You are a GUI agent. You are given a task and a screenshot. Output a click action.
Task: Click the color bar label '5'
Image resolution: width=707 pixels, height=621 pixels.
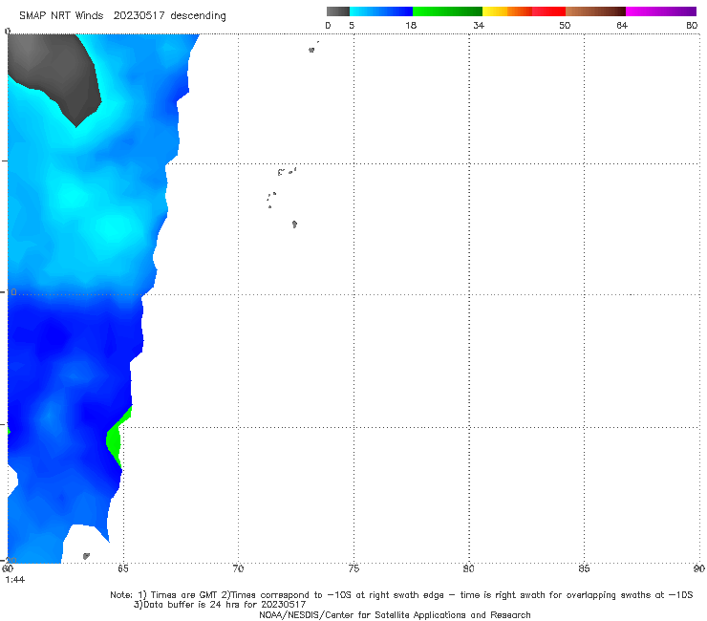pyautogui.click(x=352, y=25)
